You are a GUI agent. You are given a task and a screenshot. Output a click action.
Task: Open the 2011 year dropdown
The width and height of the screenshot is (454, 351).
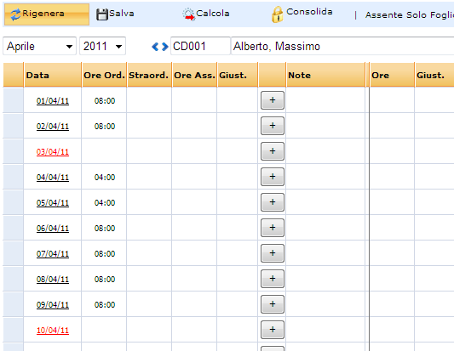[102, 46]
